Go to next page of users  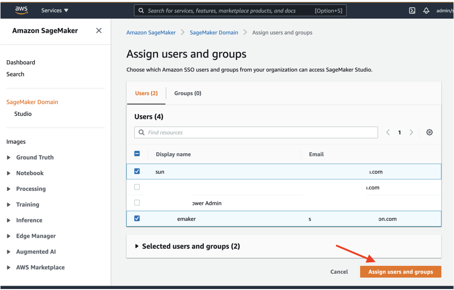(411, 132)
